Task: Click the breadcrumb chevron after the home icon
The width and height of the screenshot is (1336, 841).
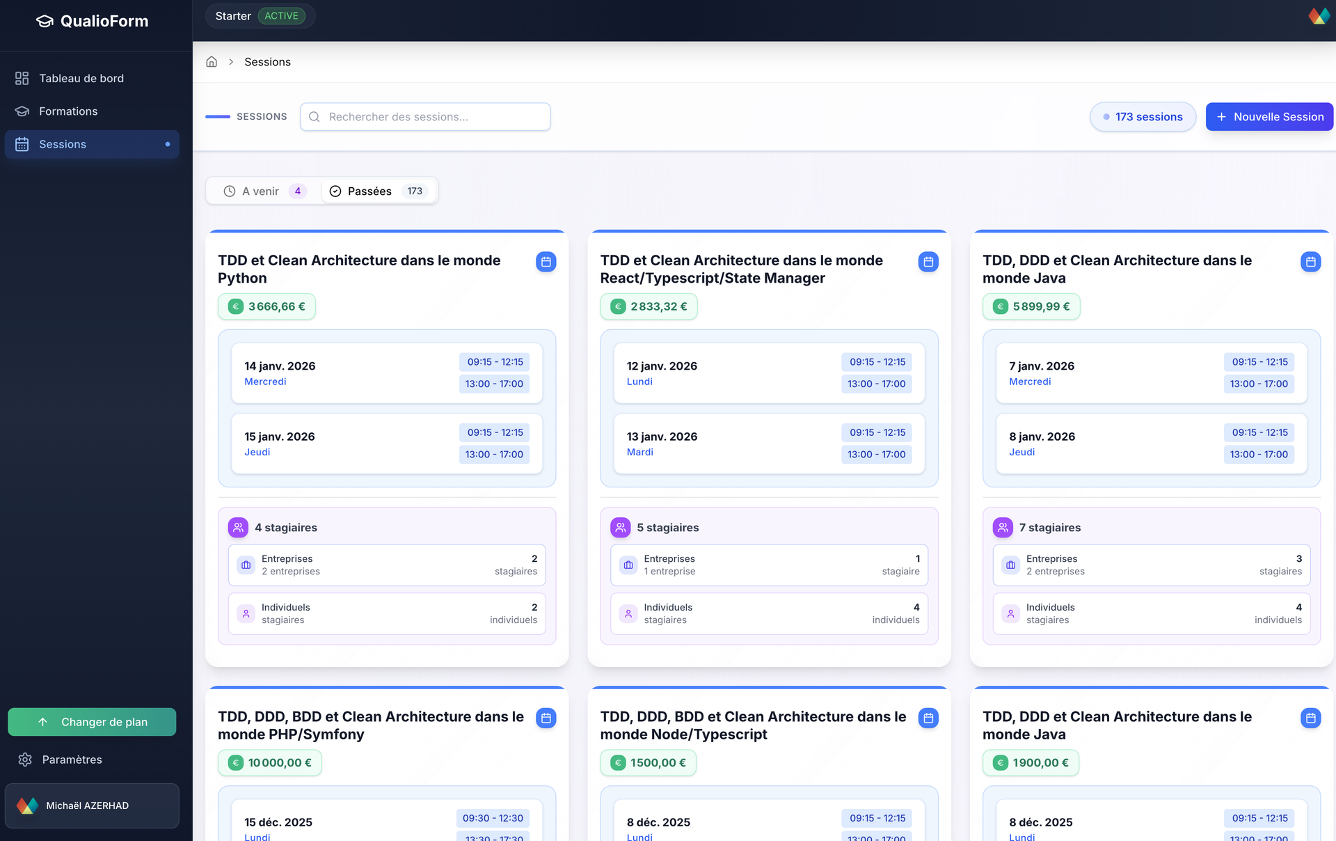Action: 230,62
